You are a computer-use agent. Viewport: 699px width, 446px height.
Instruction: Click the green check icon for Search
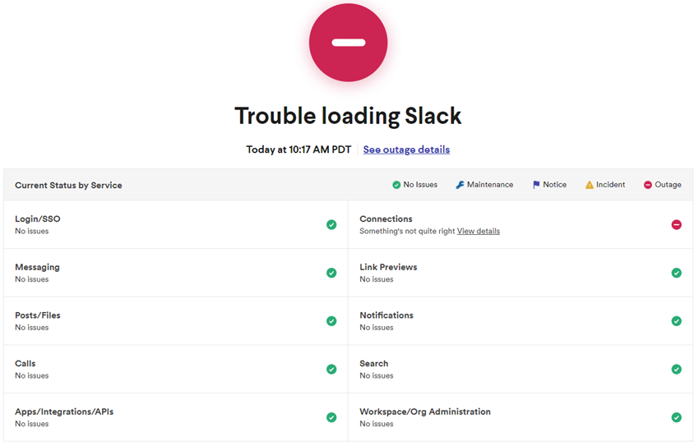tap(676, 369)
